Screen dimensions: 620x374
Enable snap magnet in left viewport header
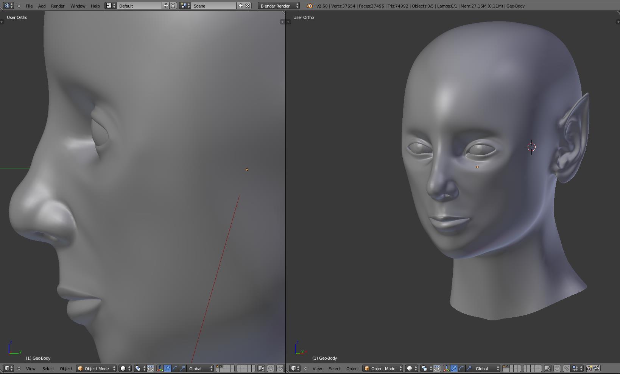pos(280,368)
